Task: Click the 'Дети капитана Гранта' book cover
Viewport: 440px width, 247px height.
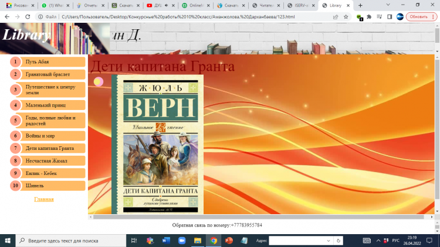Action: point(157,143)
